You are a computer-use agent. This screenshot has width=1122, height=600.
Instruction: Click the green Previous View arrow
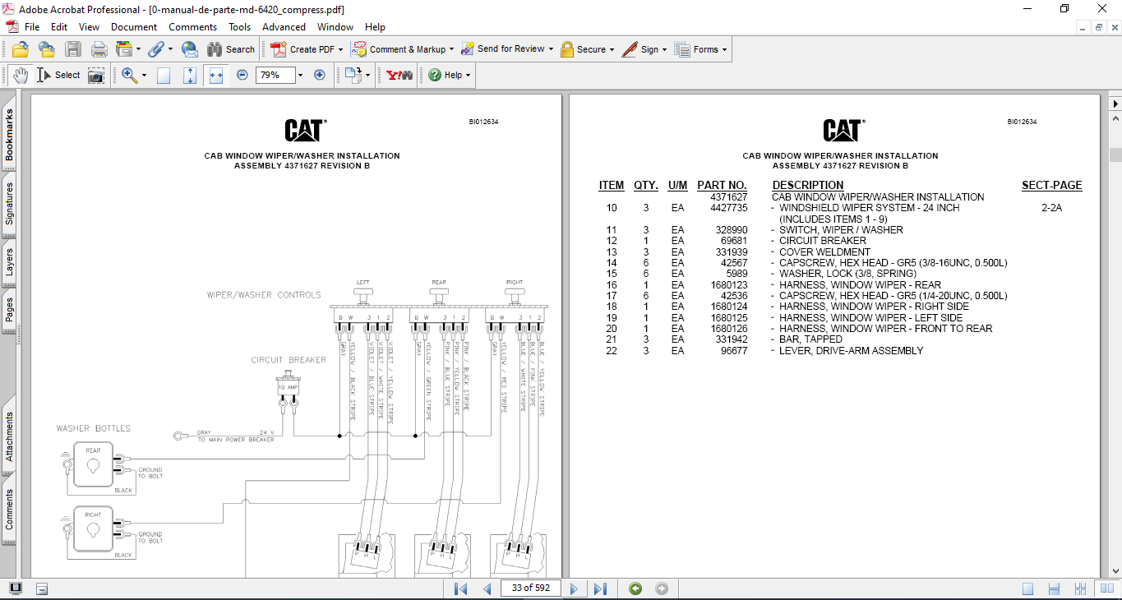[x=635, y=588]
